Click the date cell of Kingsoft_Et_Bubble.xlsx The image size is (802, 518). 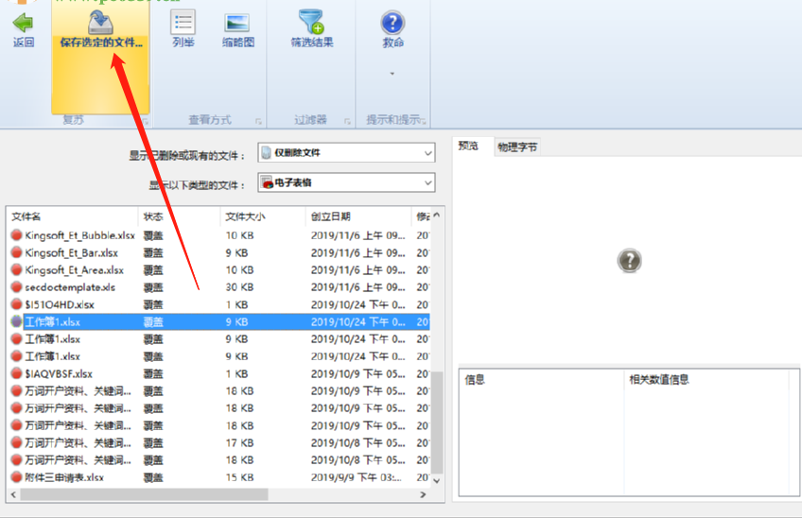coord(357,235)
